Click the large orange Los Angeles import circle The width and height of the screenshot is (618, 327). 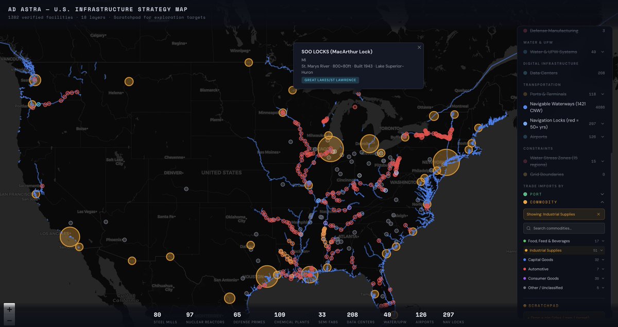click(x=70, y=236)
